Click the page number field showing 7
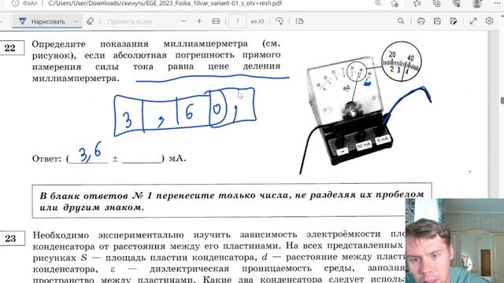This screenshot has width=504, height=283. tap(238, 21)
